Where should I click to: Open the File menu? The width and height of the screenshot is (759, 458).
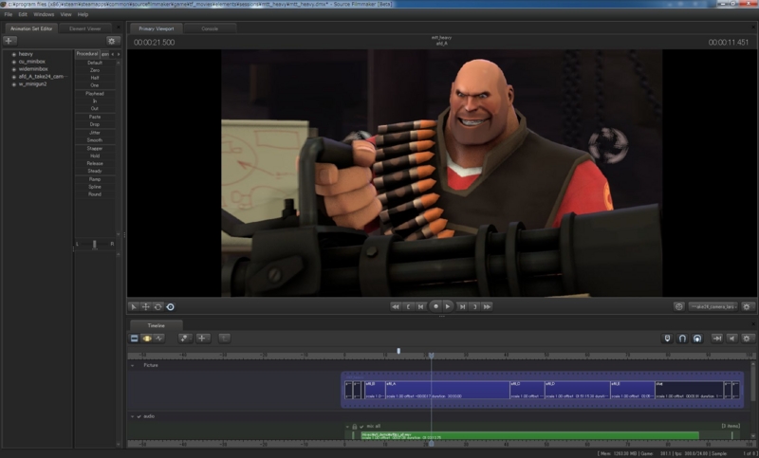click(x=9, y=14)
